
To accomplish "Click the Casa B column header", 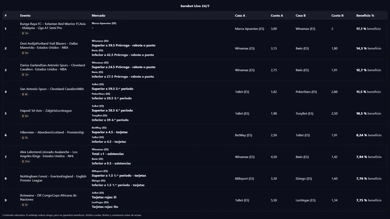I will (300, 16).
